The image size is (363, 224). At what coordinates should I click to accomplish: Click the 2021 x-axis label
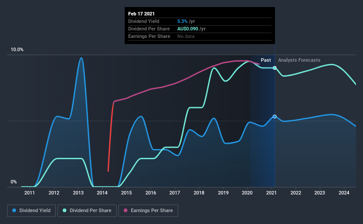coord(271,193)
